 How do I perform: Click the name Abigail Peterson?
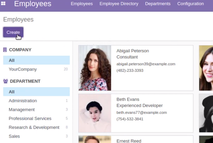point(133,51)
